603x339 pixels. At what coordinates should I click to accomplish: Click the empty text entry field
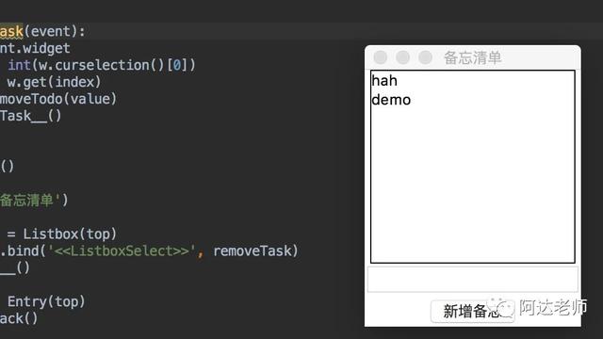(x=473, y=280)
